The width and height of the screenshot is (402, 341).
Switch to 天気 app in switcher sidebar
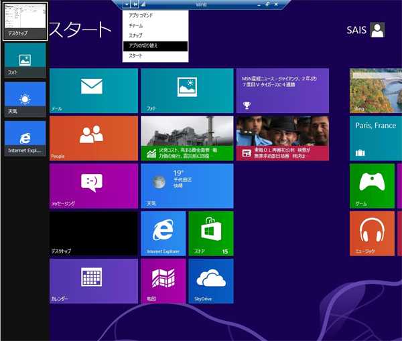25,100
